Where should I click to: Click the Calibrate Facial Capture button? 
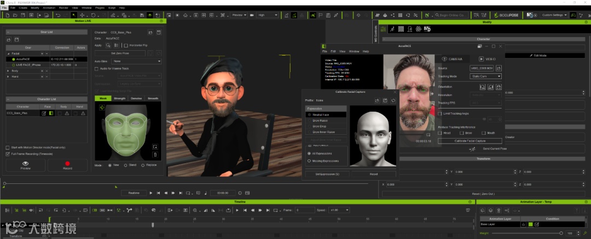click(x=470, y=141)
